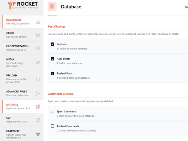Screen dimensions: 188x141
Task: Open the Dashboard menu item
Action: tap(23, 22)
